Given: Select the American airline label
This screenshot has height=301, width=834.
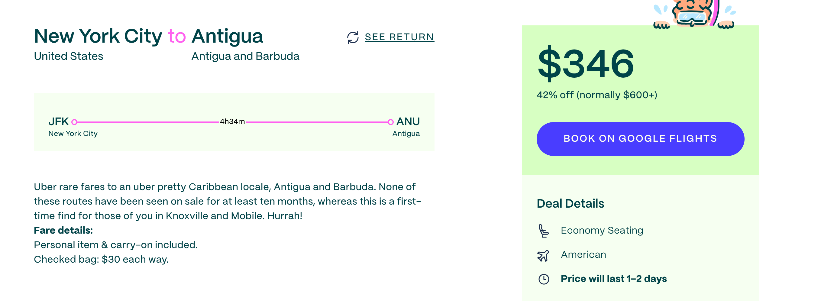Looking at the screenshot, I should point(583,254).
